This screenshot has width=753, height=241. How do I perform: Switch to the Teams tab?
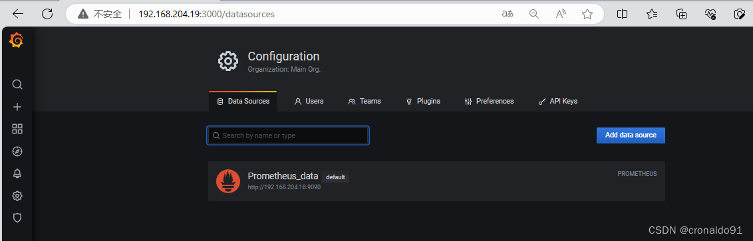[365, 101]
